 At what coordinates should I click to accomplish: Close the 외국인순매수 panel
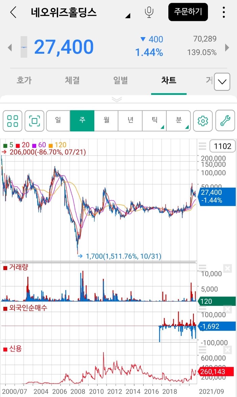point(228,309)
